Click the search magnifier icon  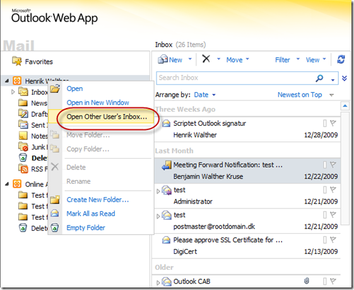pos(319,78)
